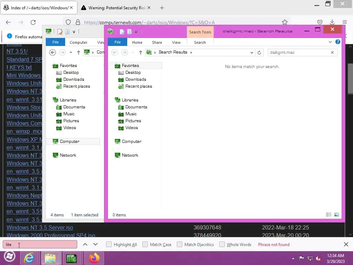Image resolution: width=353 pixels, height=265 pixels.
Task: Open Home ribbon tab
Action: coord(137,42)
